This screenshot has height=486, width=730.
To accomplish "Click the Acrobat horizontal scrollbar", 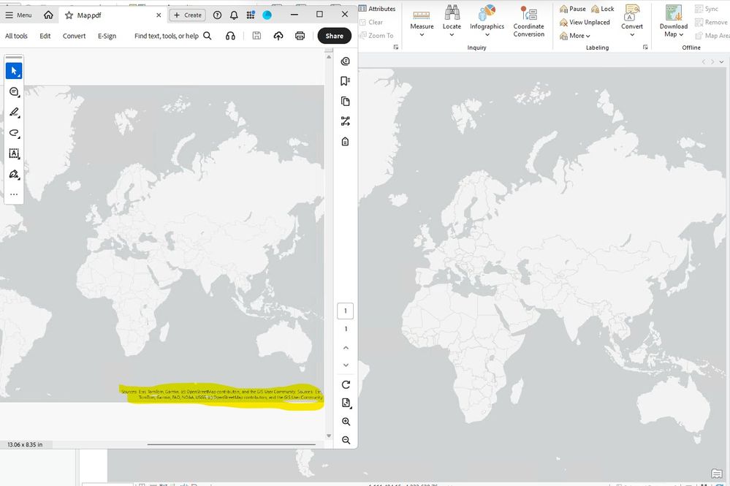I will pos(232,444).
